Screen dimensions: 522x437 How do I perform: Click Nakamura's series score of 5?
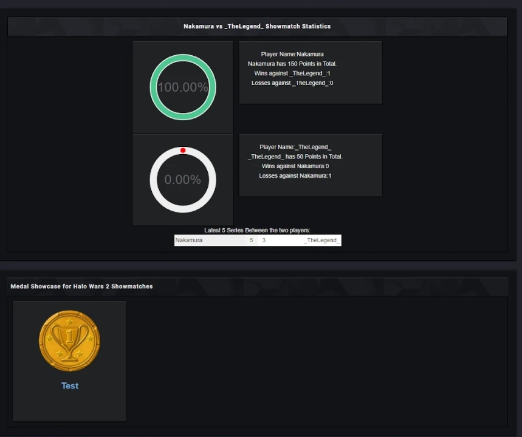point(251,240)
